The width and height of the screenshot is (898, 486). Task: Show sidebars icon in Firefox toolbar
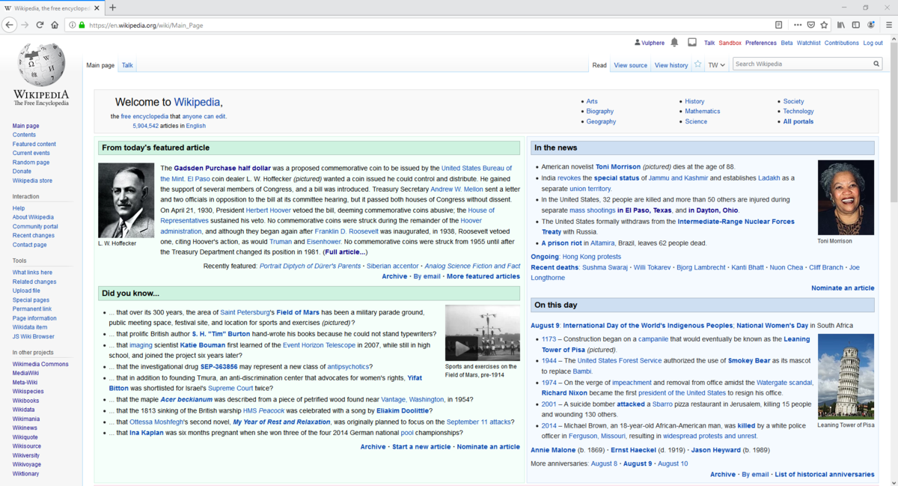tap(857, 25)
